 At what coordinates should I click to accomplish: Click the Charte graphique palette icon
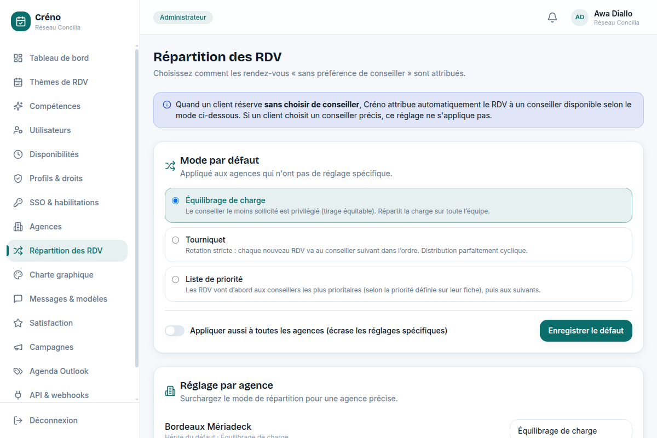(x=18, y=275)
